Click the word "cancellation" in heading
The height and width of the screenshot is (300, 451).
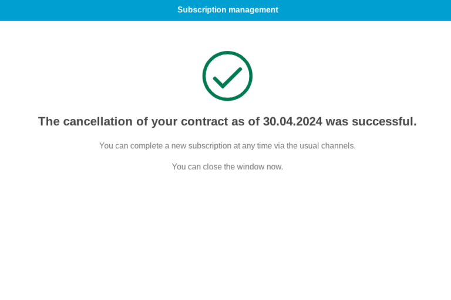[98, 121]
